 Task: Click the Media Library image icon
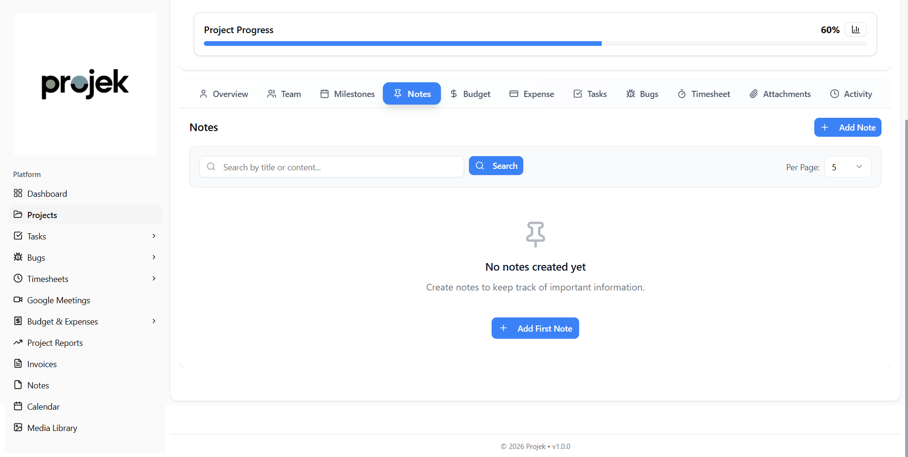[18, 428]
